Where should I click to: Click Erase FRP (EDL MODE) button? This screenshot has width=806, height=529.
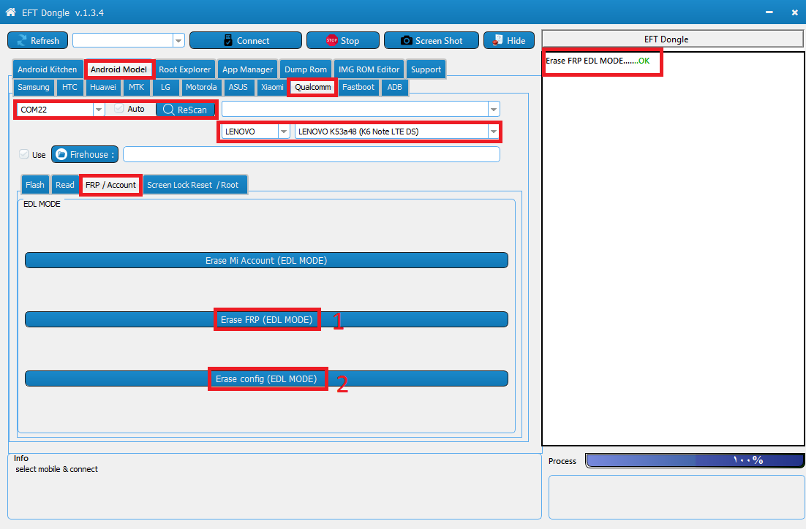(x=266, y=319)
